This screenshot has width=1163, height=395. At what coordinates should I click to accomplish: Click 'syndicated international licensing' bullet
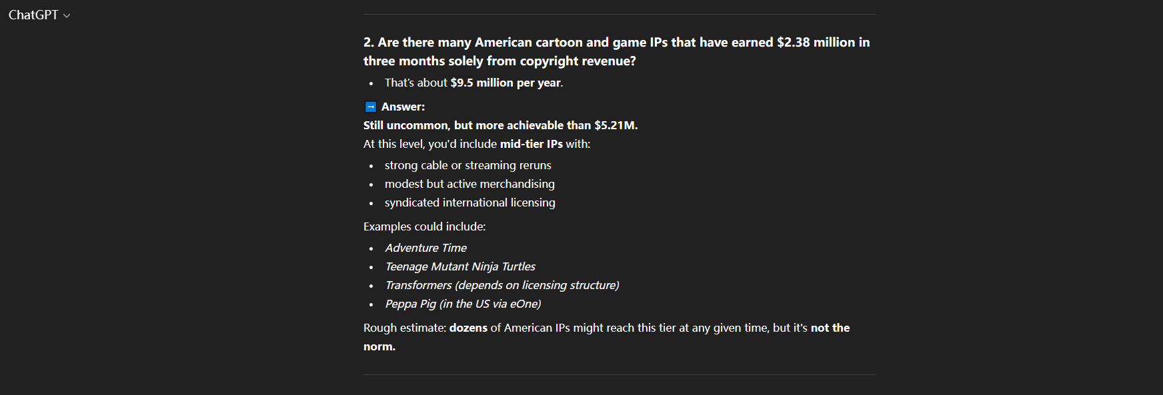(x=469, y=202)
